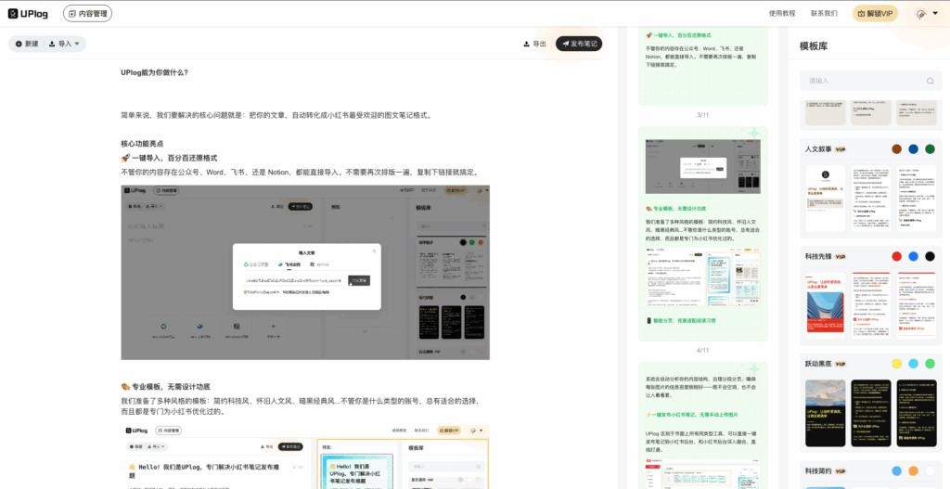Click the camera icon on 解锁VIP

(861, 13)
